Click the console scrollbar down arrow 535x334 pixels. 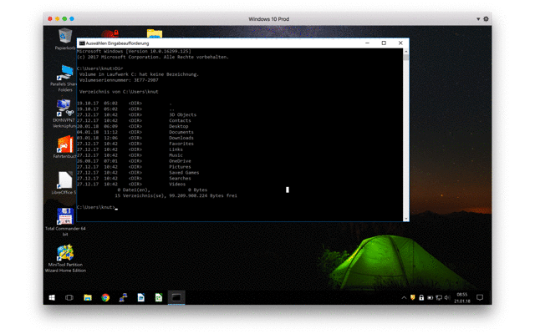coord(406,219)
